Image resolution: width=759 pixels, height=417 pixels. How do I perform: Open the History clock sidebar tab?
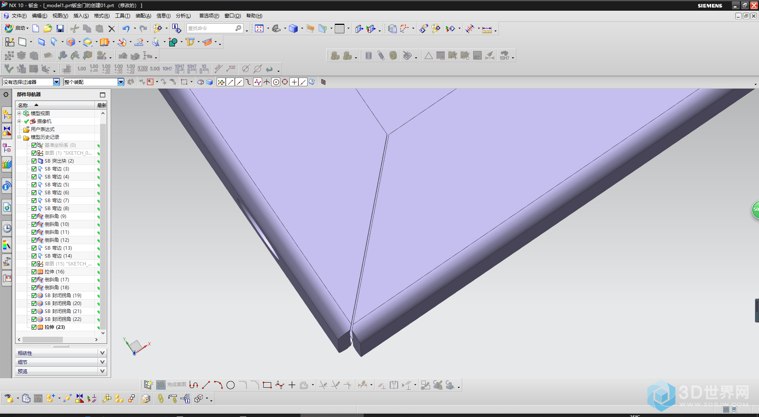7,228
